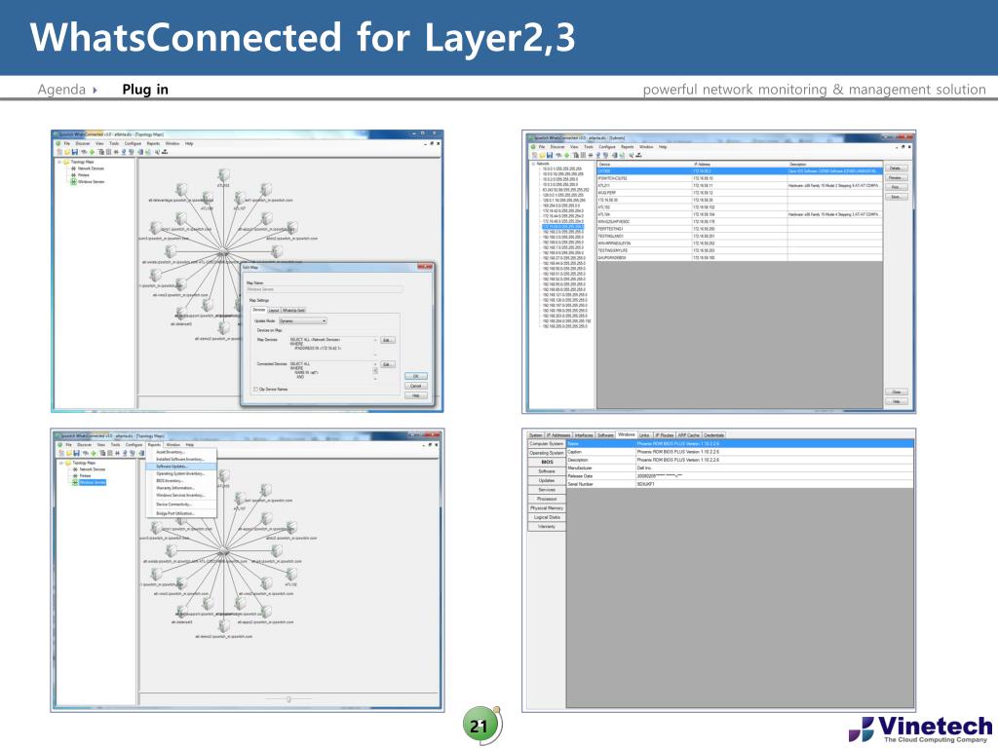The height and width of the screenshot is (748, 998).
Task: Open the IP Routes tab in the device details window
Action: pyautogui.click(x=665, y=435)
